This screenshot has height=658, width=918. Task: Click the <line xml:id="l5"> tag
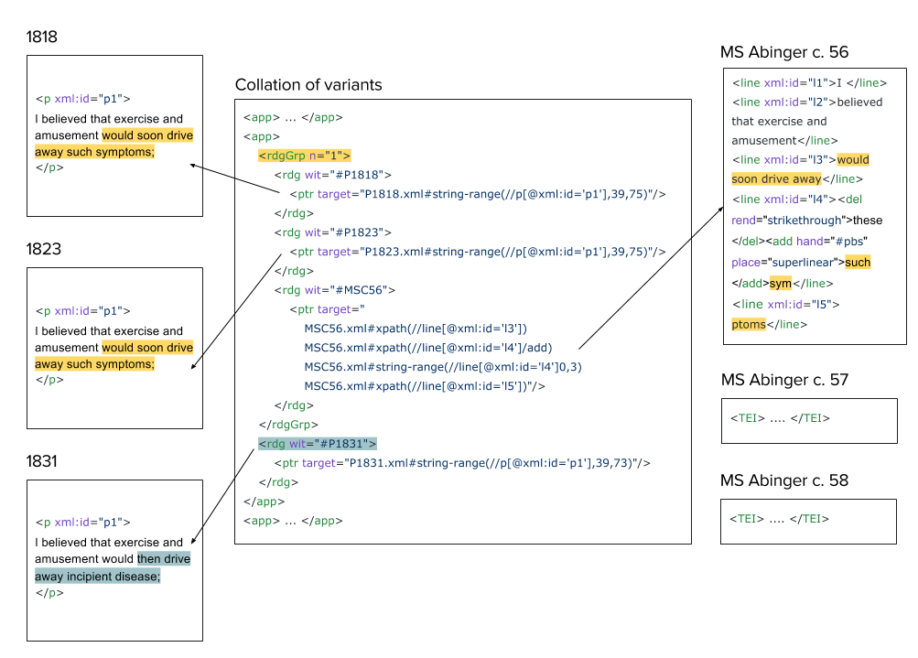pos(785,305)
